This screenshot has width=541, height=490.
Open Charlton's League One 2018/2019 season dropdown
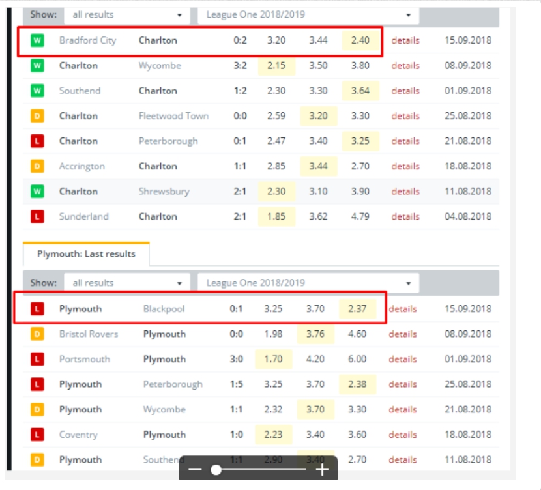(x=308, y=15)
